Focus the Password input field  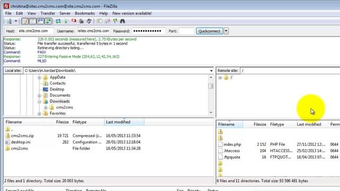click(149, 31)
